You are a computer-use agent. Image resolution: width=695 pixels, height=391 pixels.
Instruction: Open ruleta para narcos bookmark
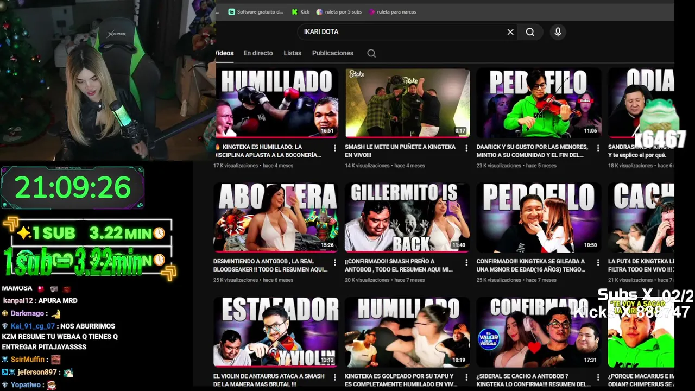393,11
